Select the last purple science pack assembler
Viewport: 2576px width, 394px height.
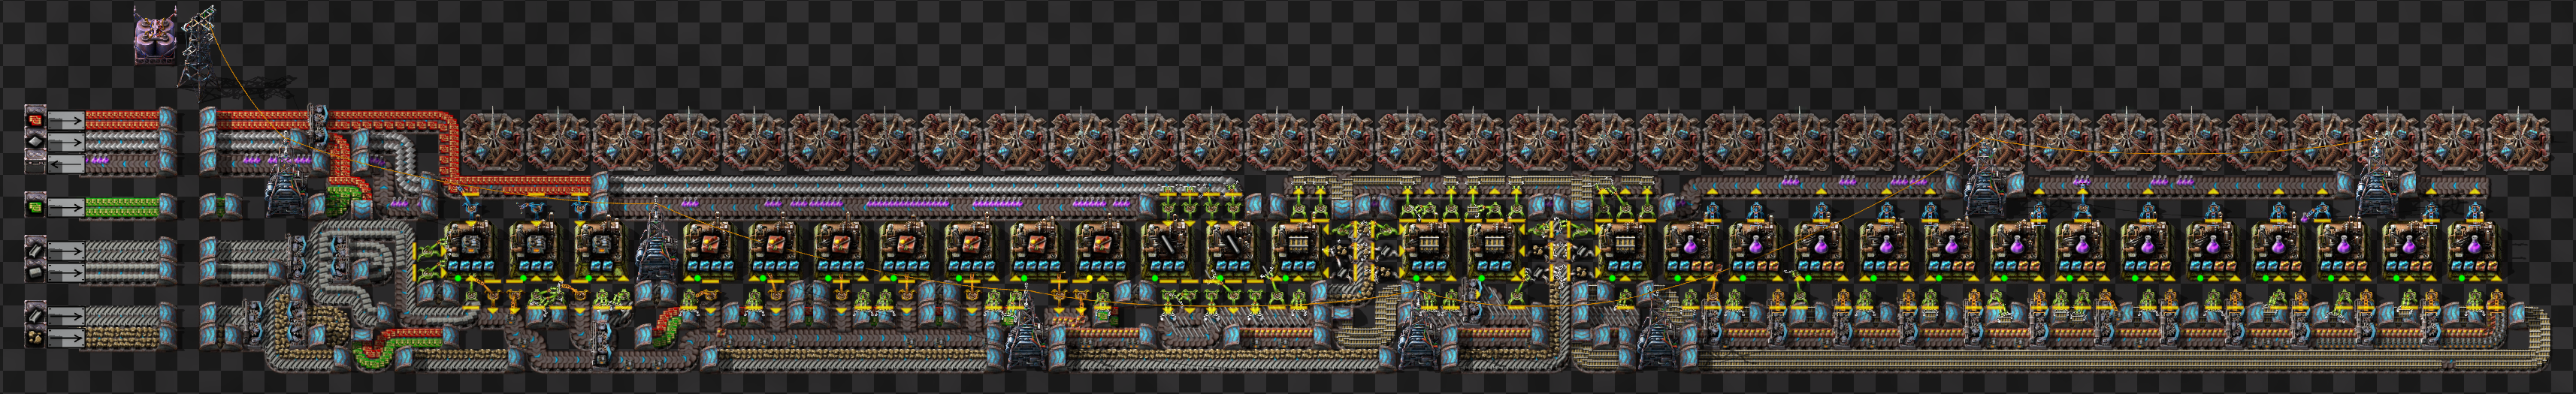[2475, 251]
